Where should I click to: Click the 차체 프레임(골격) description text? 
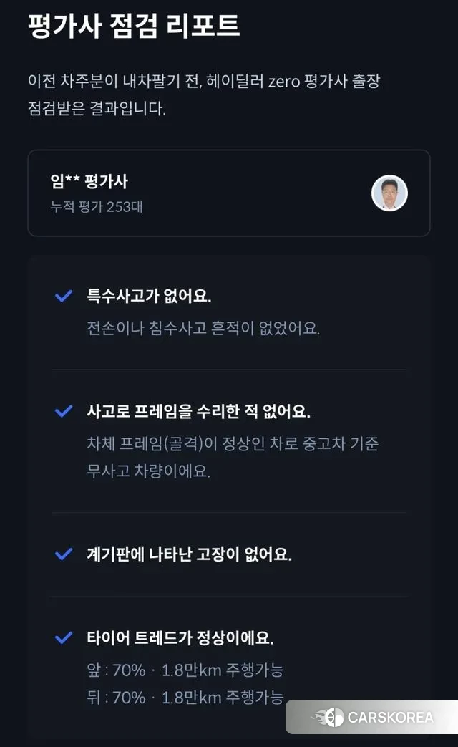click(232, 444)
